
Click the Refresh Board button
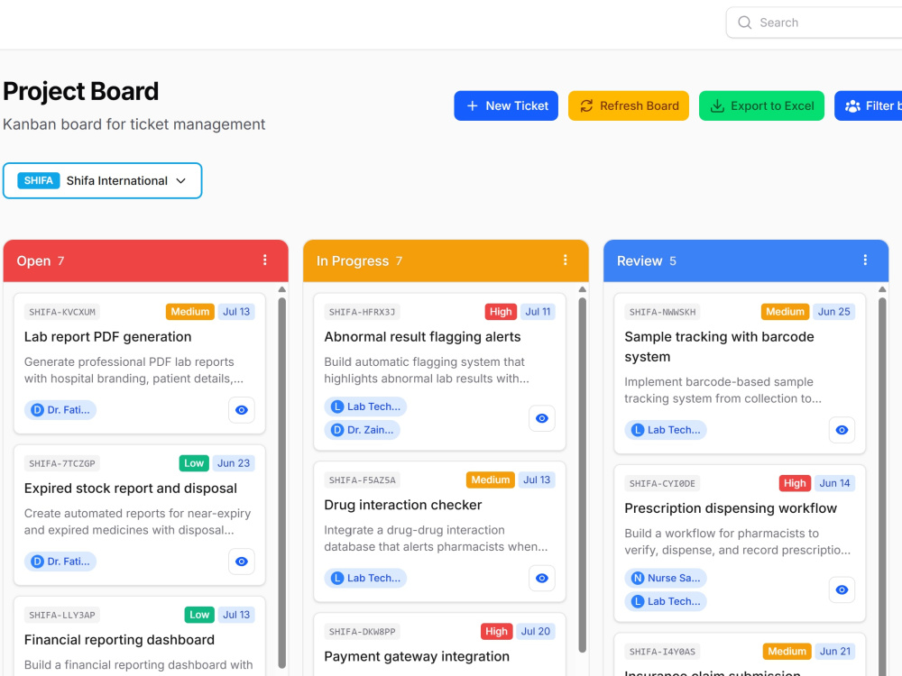628,105
